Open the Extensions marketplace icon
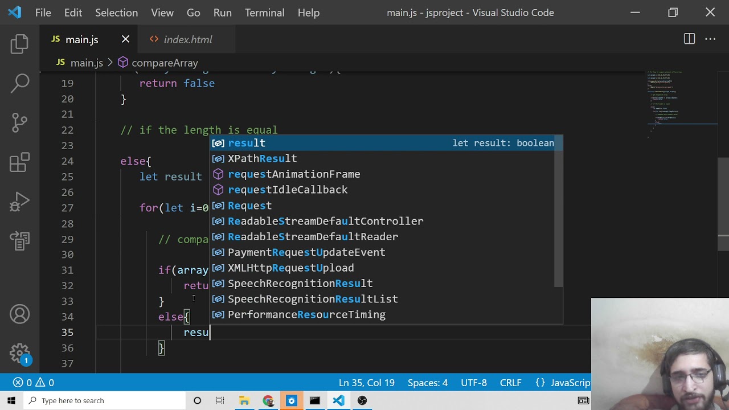729x410 pixels. coord(19,162)
